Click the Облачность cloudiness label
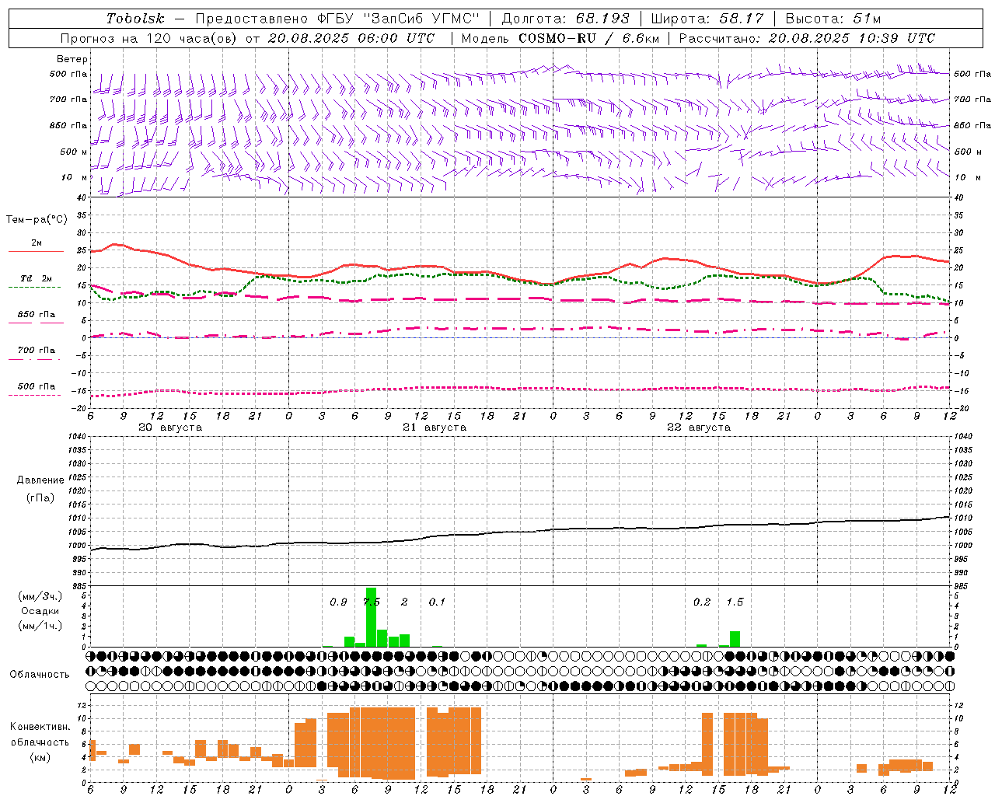The image size is (995, 796). 40,675
